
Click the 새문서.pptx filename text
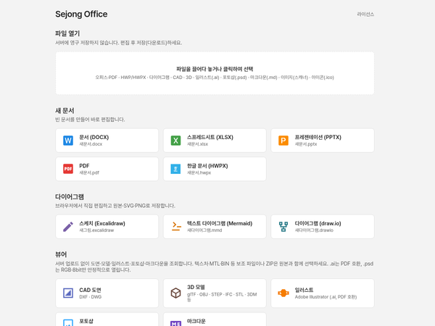pos(306,144)
